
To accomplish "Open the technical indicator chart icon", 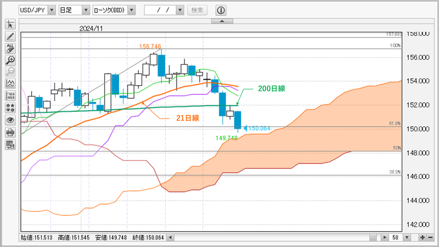I will click(10, 83).
